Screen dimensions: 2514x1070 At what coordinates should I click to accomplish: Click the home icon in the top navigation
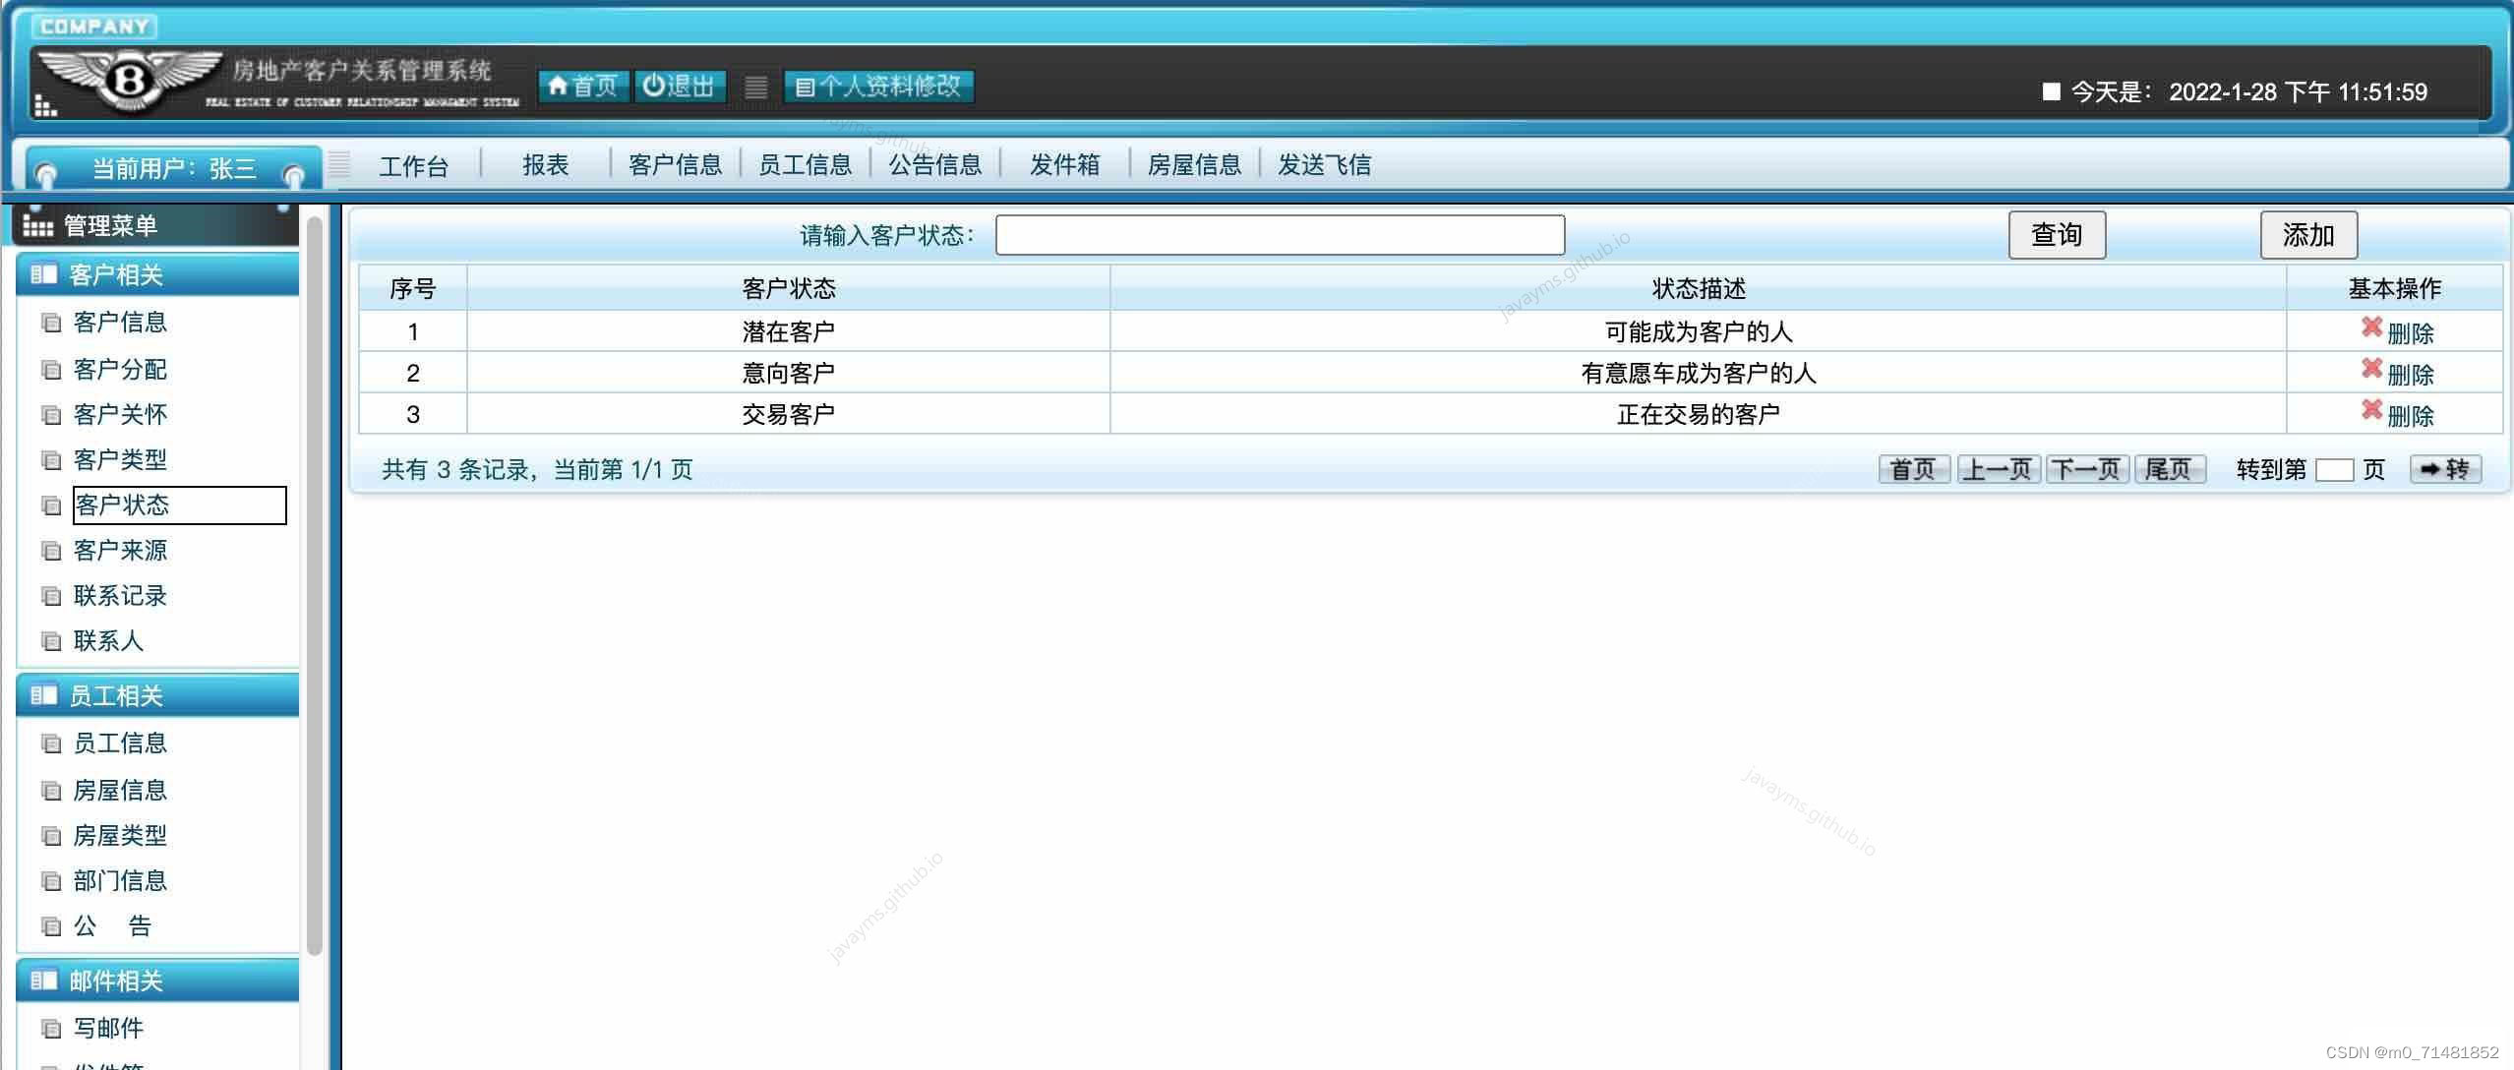560,86
